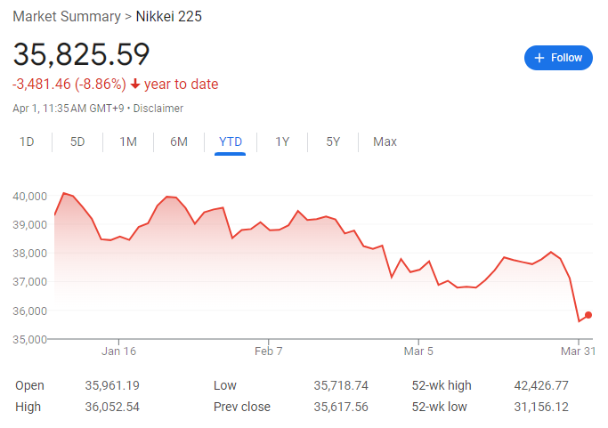Viewport: 608px width, 428px height.
Task: Select the 5D time range tab
Action: click(77, 141)
